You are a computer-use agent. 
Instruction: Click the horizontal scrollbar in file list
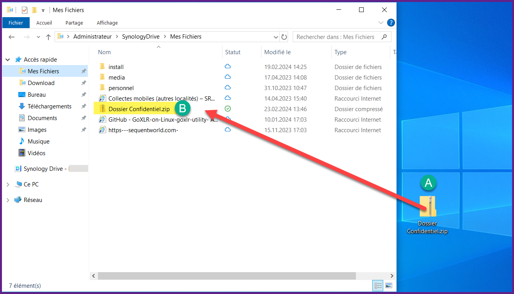(226, 276)
